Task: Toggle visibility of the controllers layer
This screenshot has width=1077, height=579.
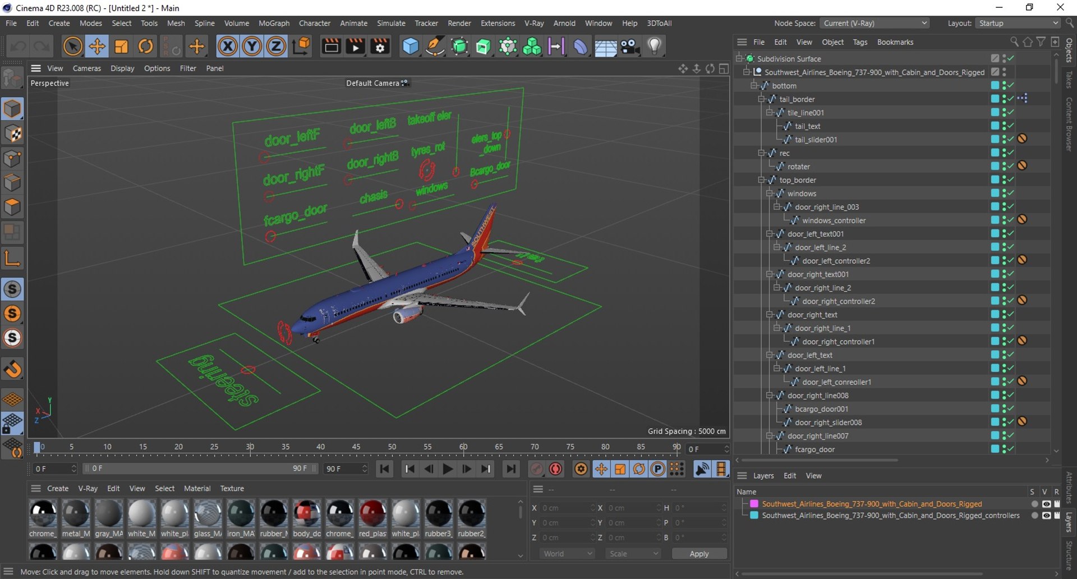Action: tap(1046, 516)
